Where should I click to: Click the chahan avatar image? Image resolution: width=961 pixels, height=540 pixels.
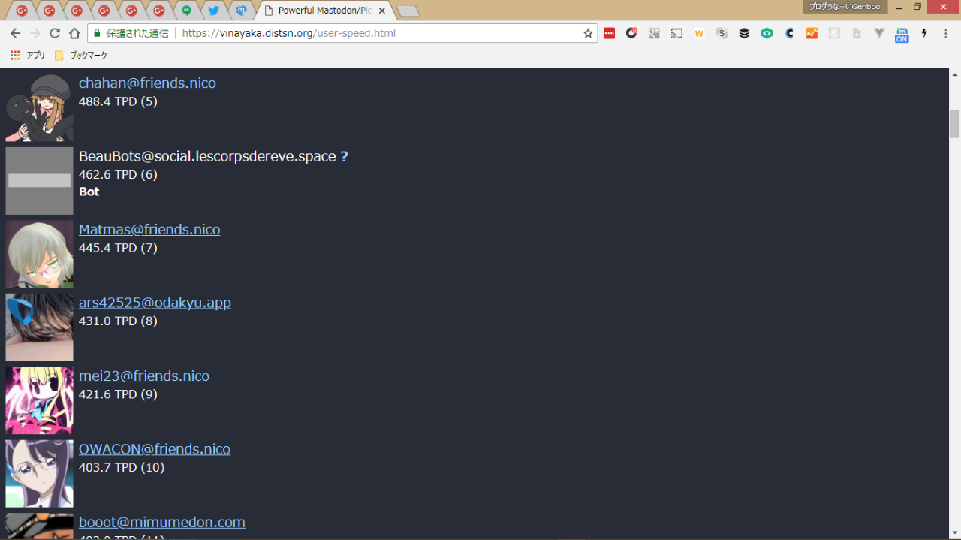(39, 107)
